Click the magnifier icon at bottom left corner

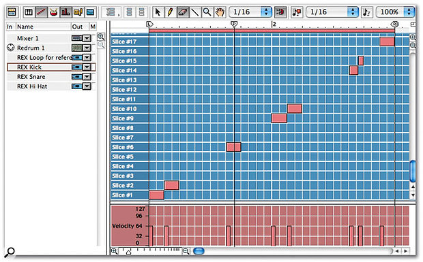pyautogui.click(x=10, y=252)
